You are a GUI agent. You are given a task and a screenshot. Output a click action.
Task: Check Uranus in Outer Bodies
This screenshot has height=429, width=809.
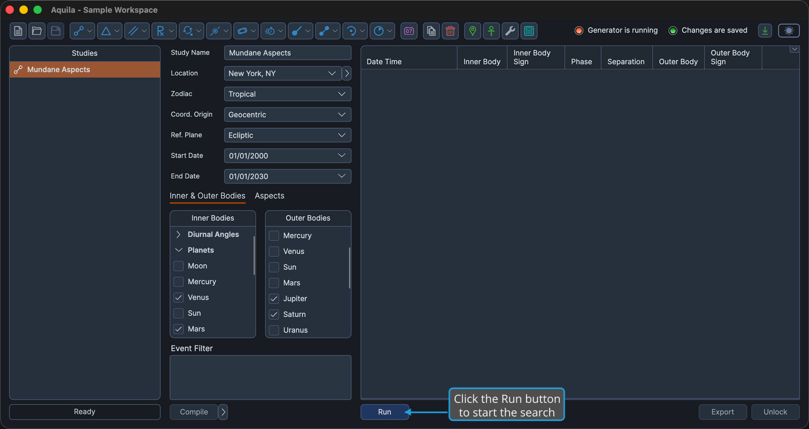click(x=274, y=330)
